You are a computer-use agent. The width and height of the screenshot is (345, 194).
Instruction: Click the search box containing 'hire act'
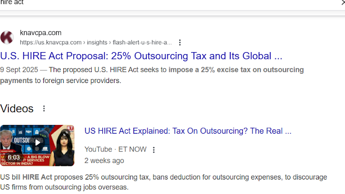click(x=145, y=3)
